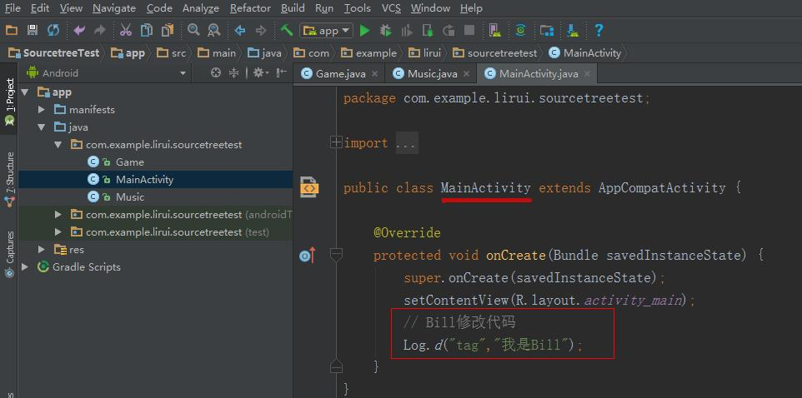Switch to the Game.java tab

341,74
